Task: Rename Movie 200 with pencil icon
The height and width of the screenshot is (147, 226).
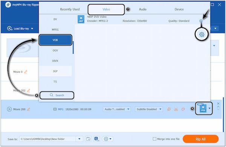Action: click(29, 109)
